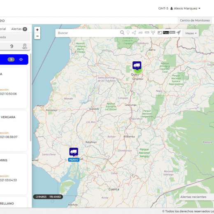Click the truck marker near Guayaquil

coord(74,152)
